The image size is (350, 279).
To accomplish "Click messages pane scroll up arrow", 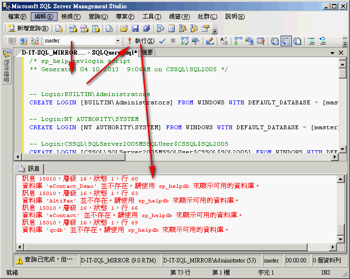I will click(x=340, y=179).
